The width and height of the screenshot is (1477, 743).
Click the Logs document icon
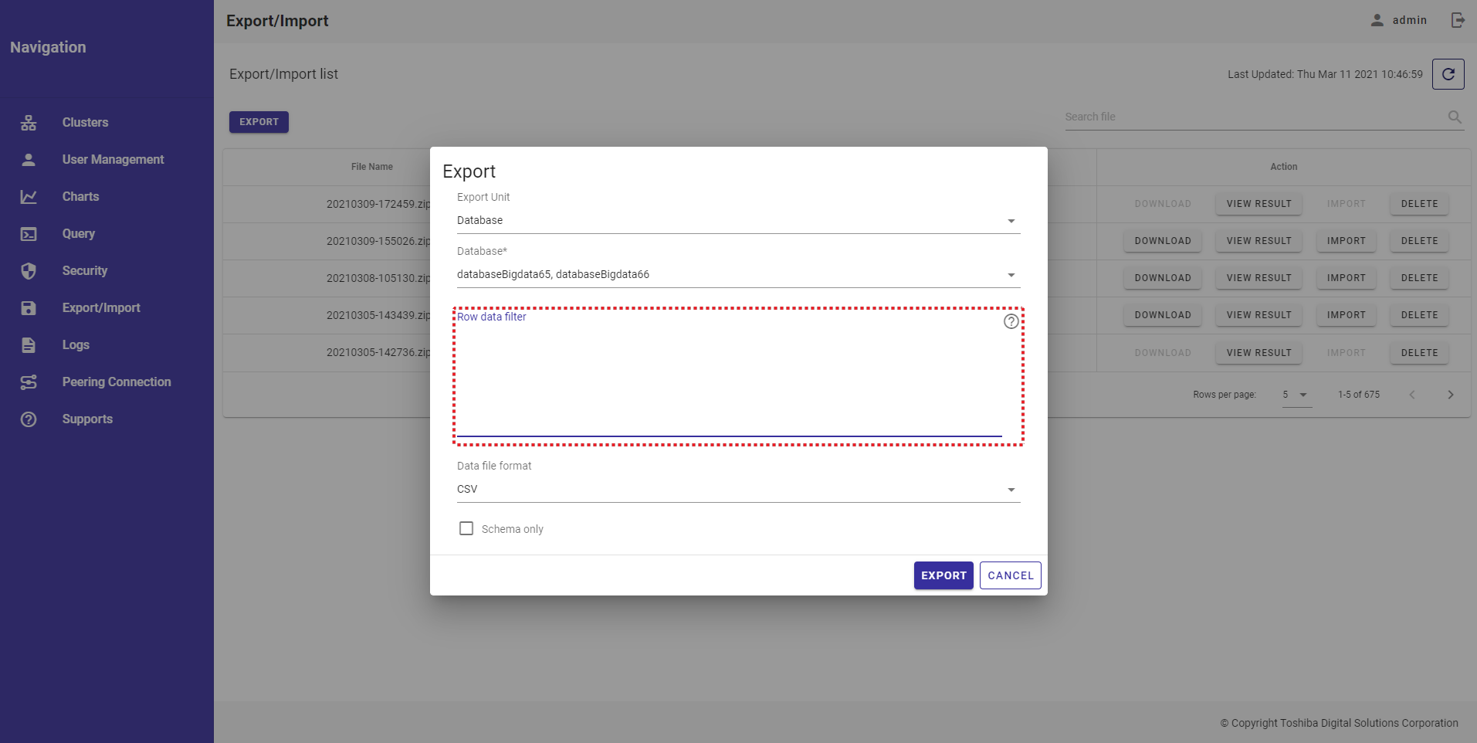click(29, 345)
